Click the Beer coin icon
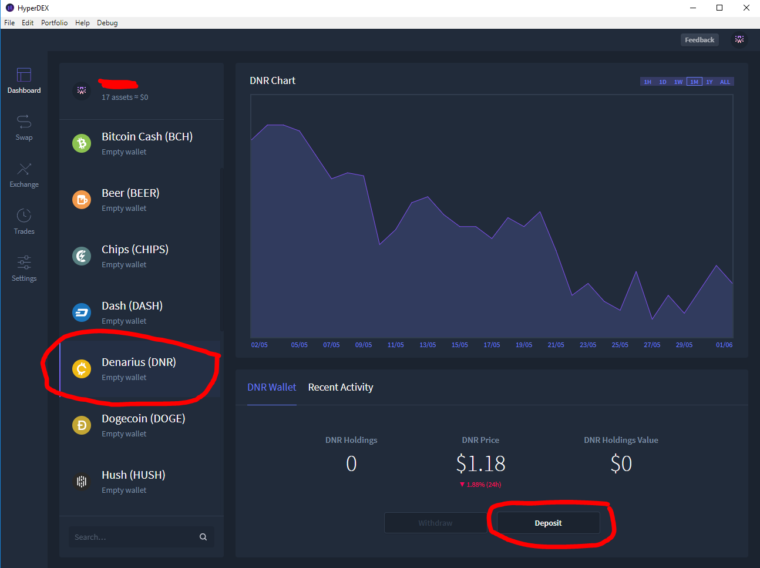The width and height of the screenshot is (760, 568). point(82,200)
